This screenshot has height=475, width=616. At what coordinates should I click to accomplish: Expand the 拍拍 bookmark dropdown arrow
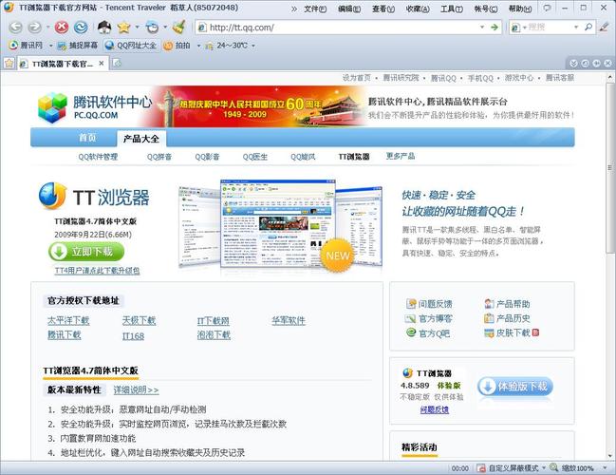coord(198,46)
